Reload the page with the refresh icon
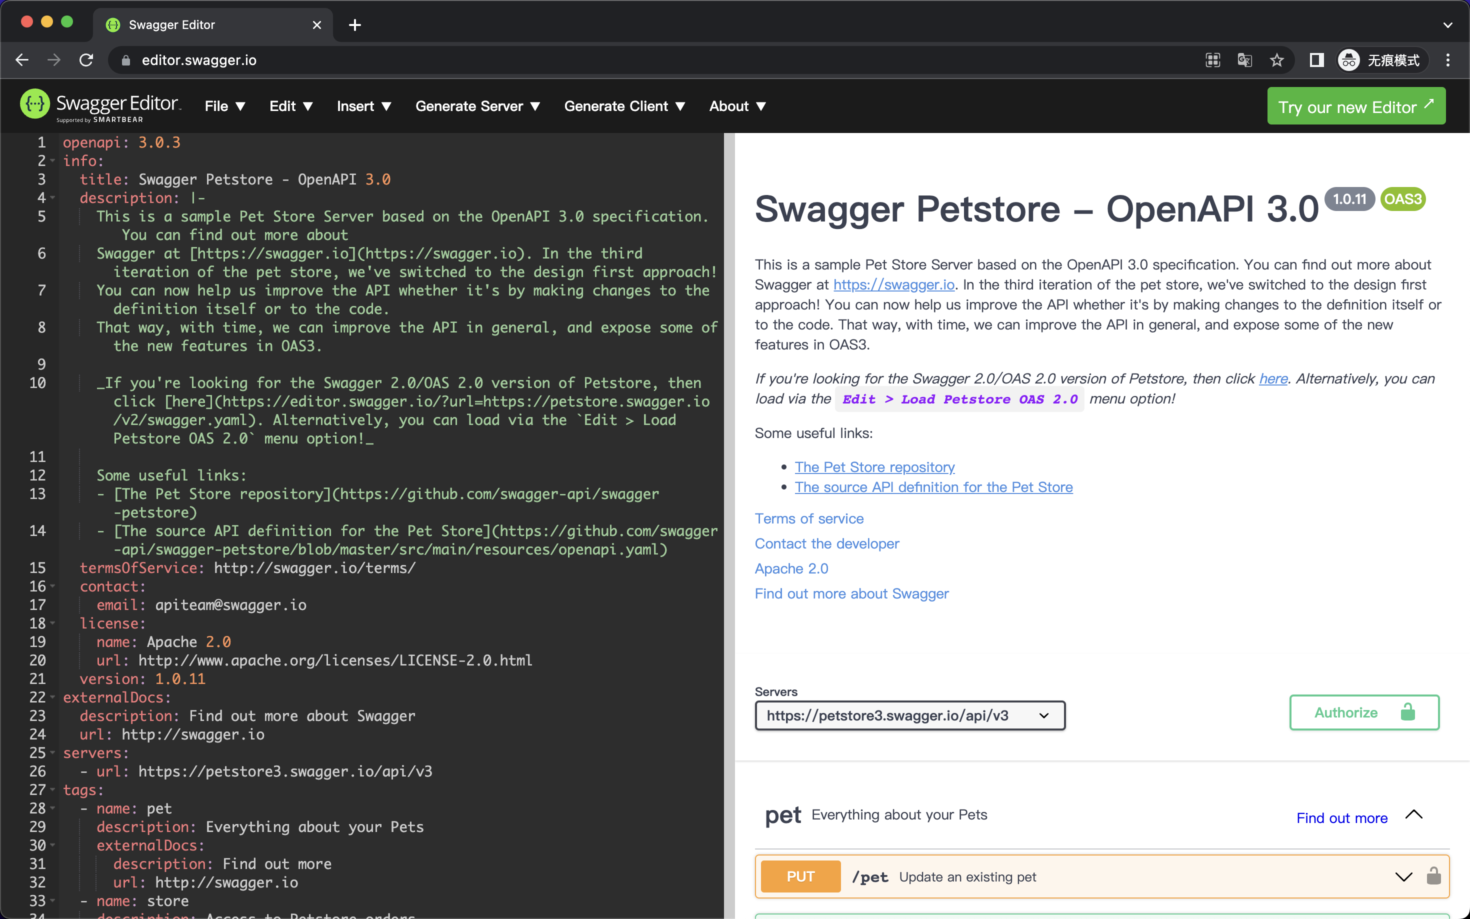This screenshot has height=919, width=1470. tap(86, 59)
